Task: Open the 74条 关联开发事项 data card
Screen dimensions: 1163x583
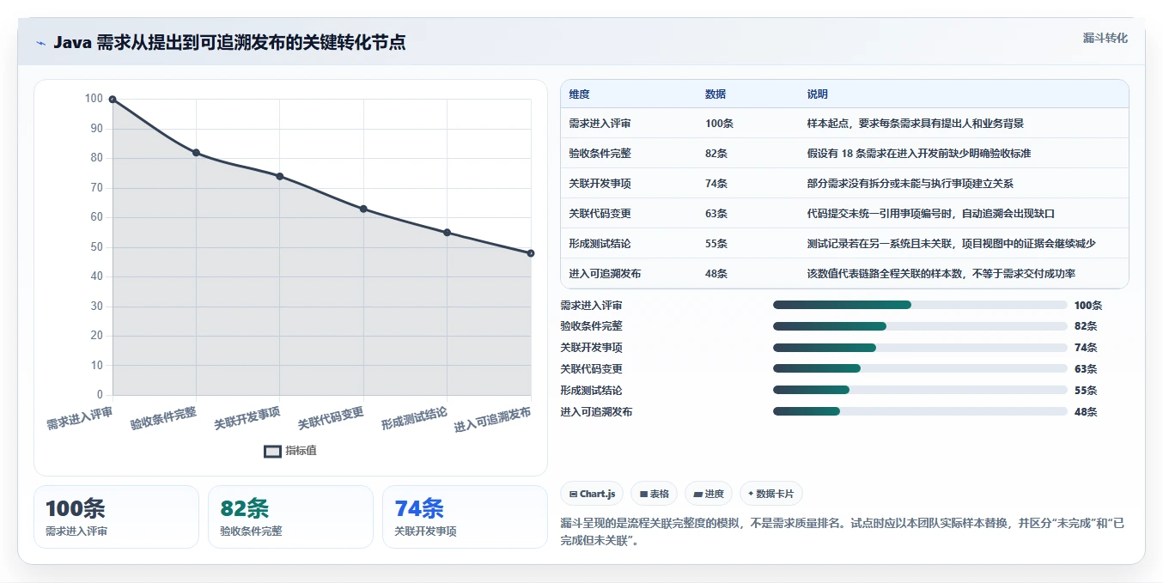Action: point(465,517)
